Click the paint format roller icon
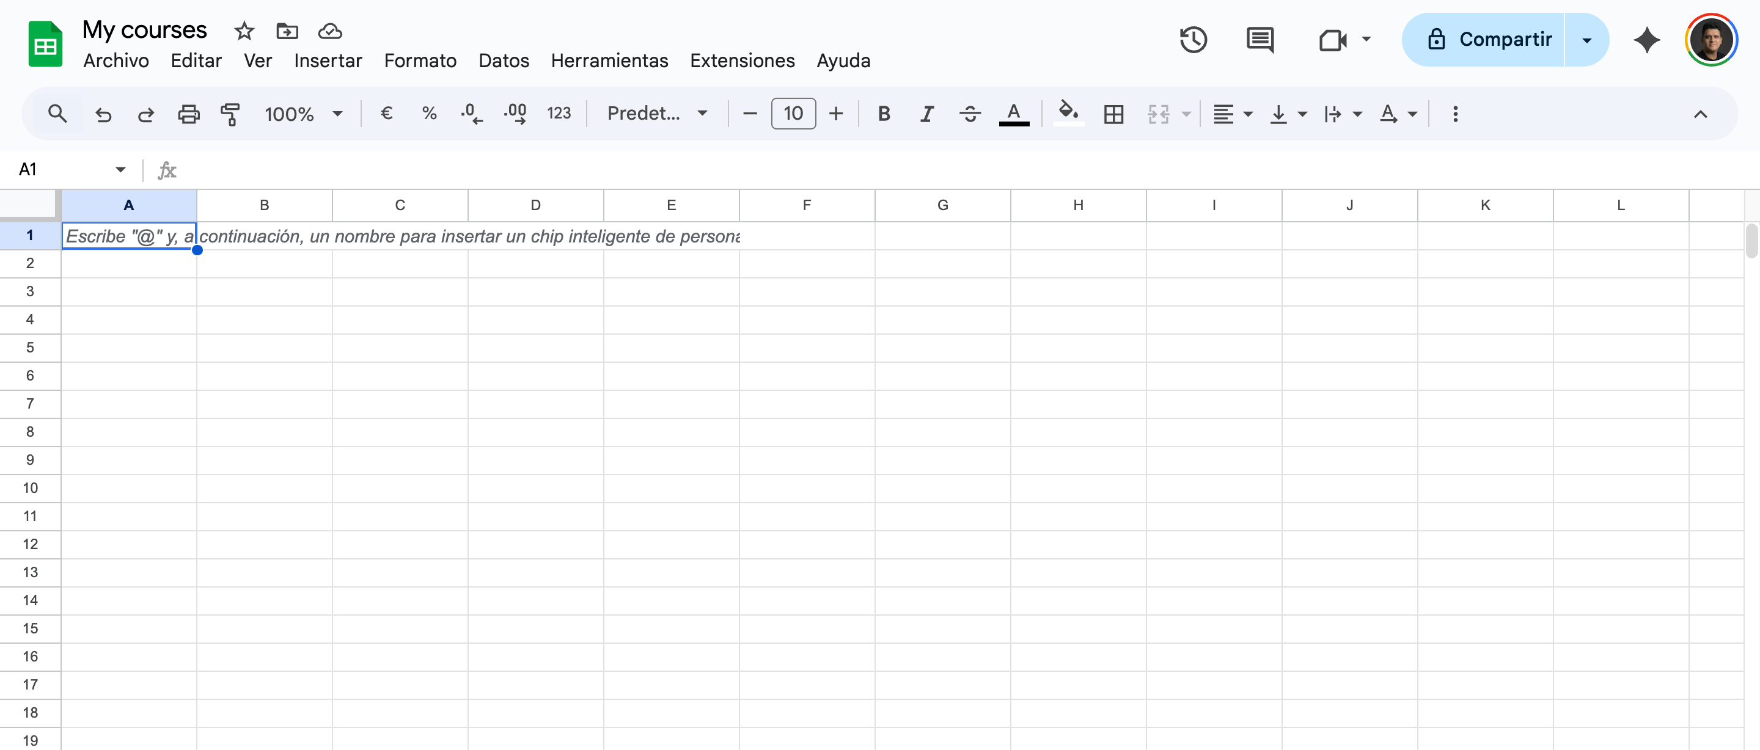The image size is (1760, 750). click(x=230, y=114)
